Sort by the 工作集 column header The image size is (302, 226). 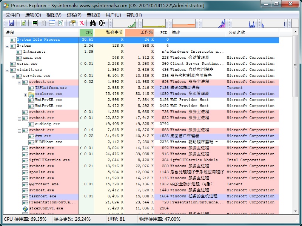tap(139, 32)
